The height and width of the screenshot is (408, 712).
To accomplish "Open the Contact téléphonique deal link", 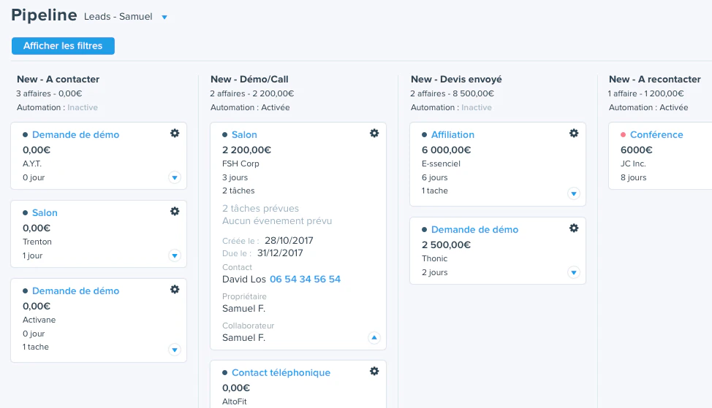I will pyautogui.click(x=281, y=373).
